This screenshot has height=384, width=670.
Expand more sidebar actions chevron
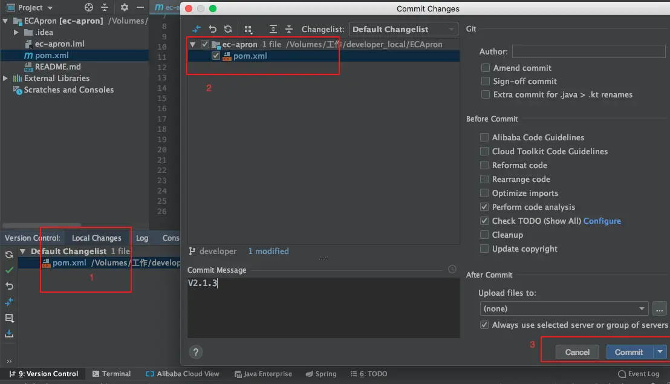pyautogui.click(x=9, y=361)
